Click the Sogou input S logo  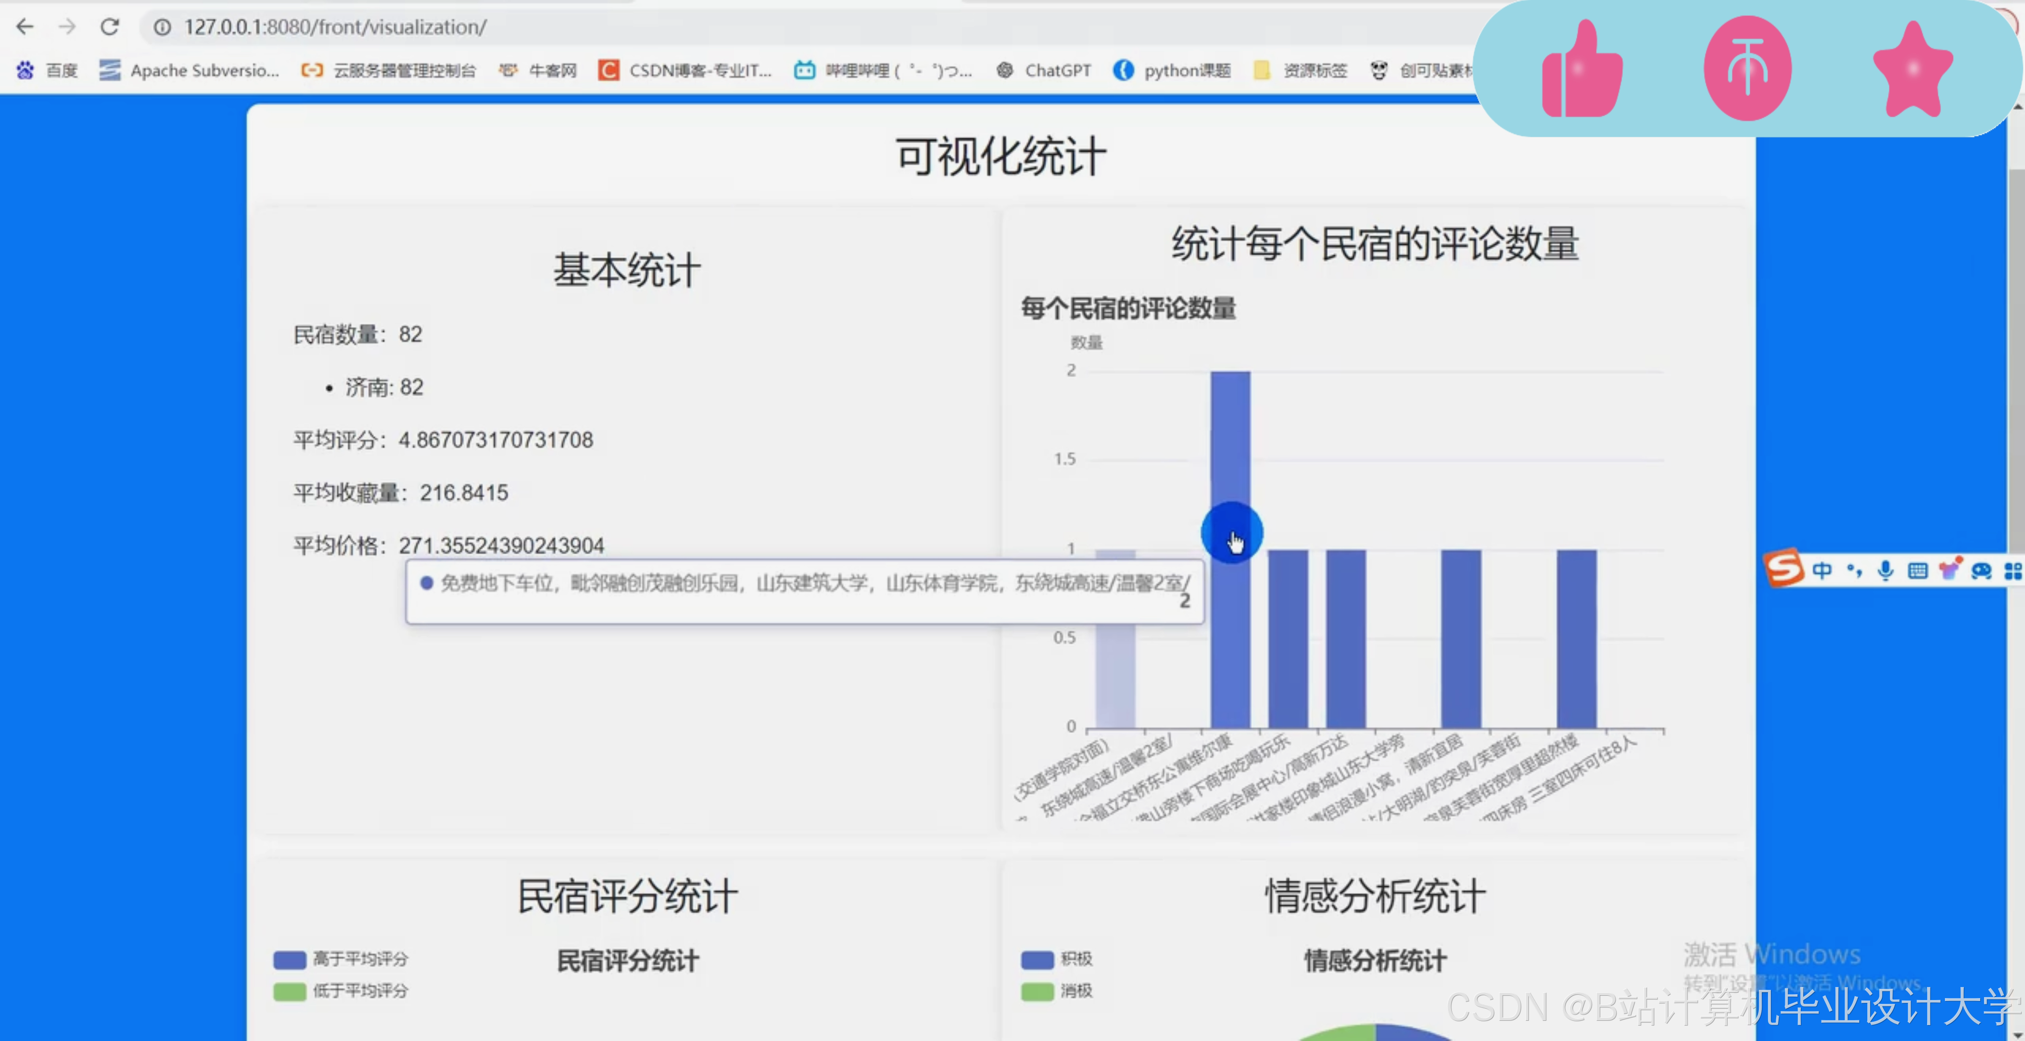pyautogui.click(x=1783, y=569)
